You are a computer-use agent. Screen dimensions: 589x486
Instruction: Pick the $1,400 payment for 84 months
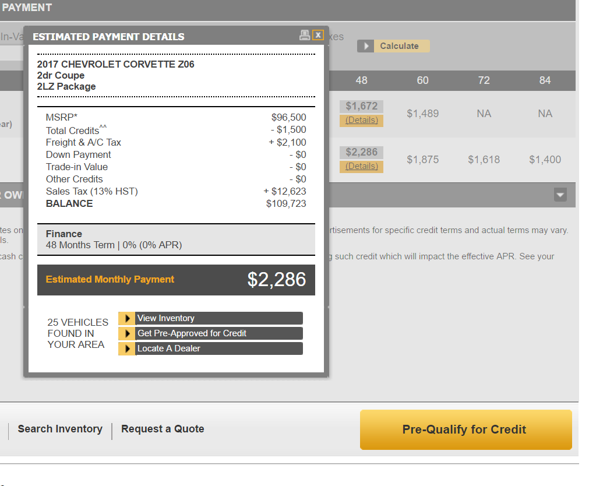click(x=545, y=160)
